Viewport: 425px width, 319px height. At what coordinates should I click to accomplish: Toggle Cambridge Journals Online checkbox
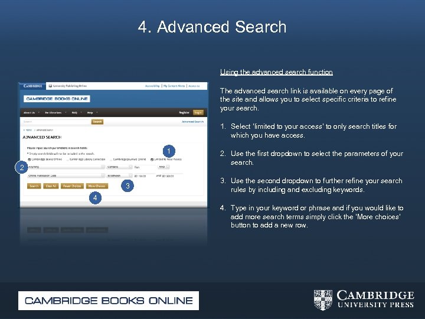[x=111, y=159]
